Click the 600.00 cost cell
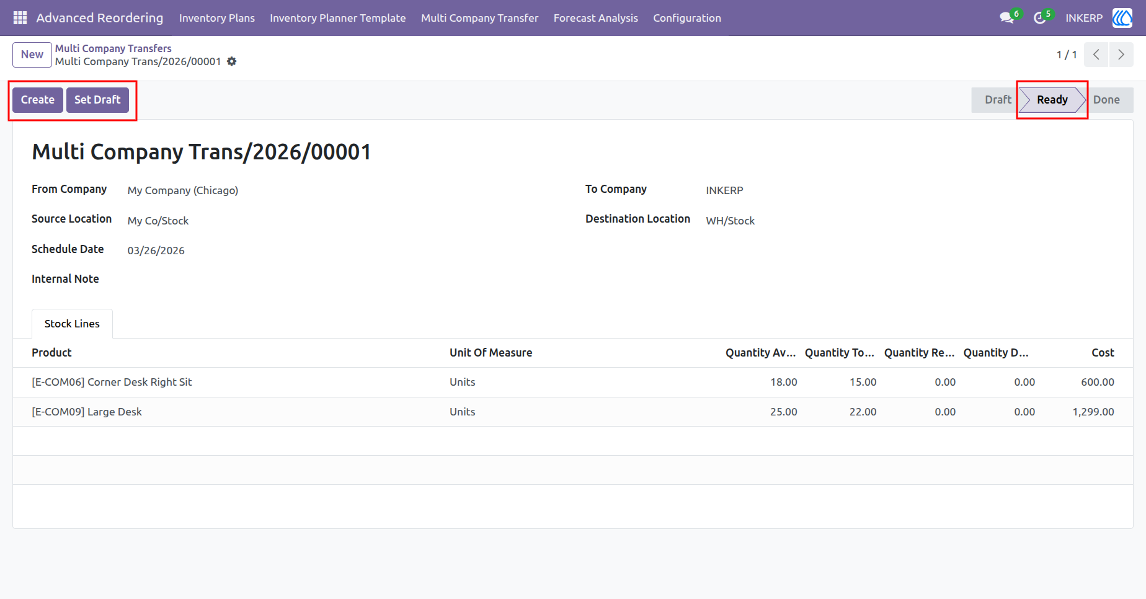Viewport: 1146px width, 599px height. click(1098, 382)
